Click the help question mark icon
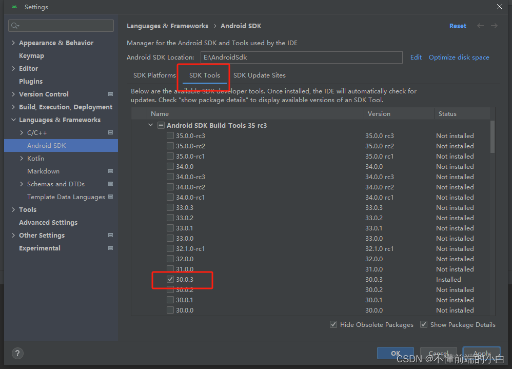512x369 pixels. pyautogui.click(x=17, y=353)
